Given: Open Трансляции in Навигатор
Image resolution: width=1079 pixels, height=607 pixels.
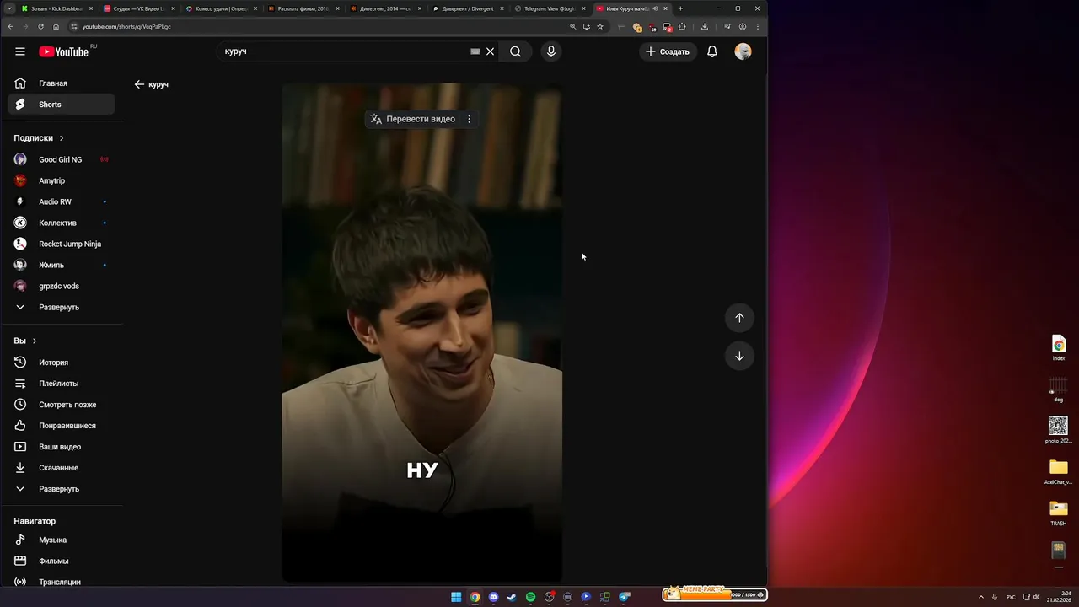Looking at the screenshot, I should coord(62,582).
